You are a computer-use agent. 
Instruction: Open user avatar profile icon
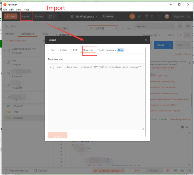point(167,16)
